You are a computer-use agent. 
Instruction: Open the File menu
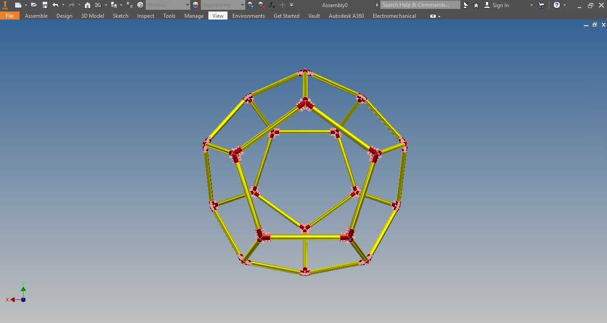(x=10, y=16)
